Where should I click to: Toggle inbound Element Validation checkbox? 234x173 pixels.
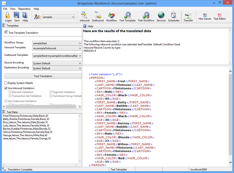point(10,92)
